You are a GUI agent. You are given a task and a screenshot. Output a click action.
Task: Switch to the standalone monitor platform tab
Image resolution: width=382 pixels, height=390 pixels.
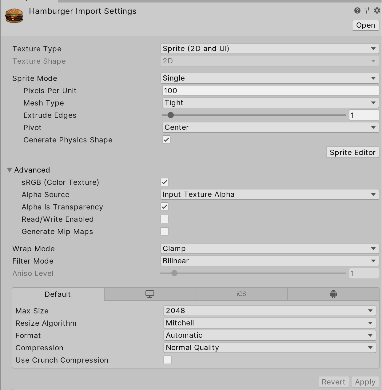click(x=150, y=294)
